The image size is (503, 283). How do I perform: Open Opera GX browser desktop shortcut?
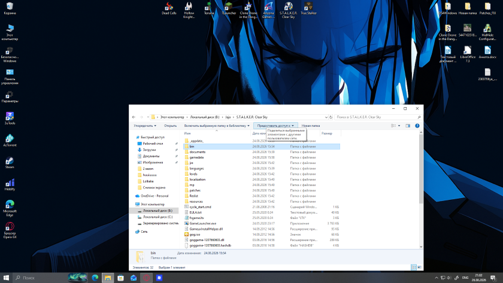click(x=10, y=230)
